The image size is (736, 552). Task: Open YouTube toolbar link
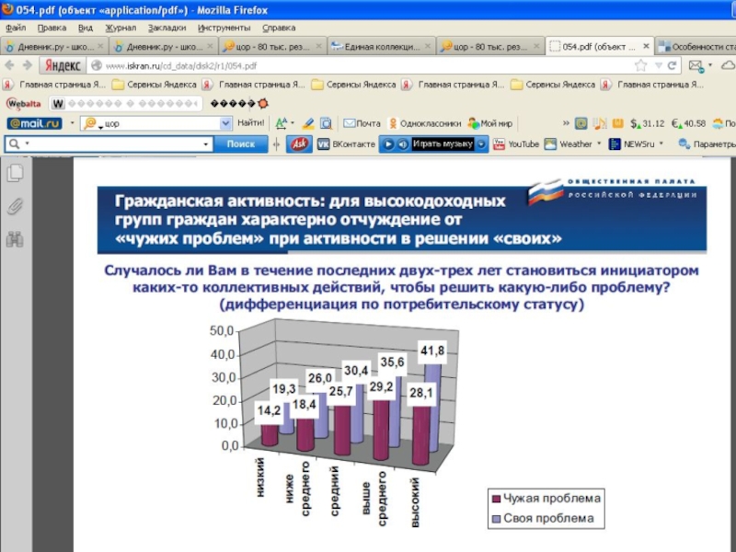(x=516, y=144)
